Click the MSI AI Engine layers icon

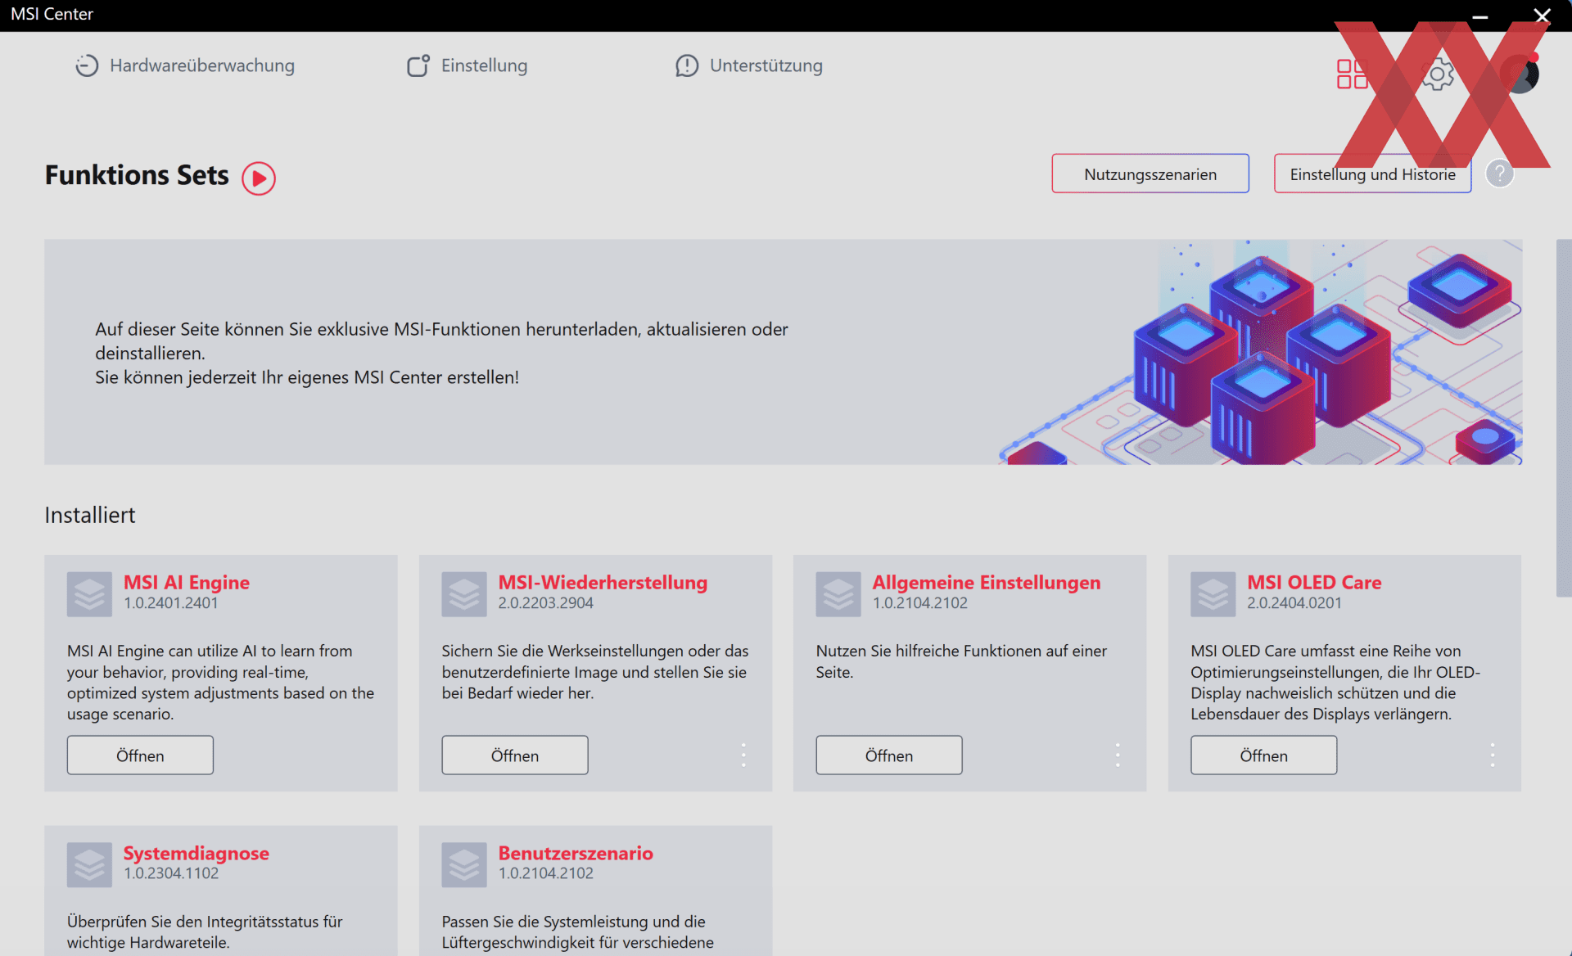[89, 594]
